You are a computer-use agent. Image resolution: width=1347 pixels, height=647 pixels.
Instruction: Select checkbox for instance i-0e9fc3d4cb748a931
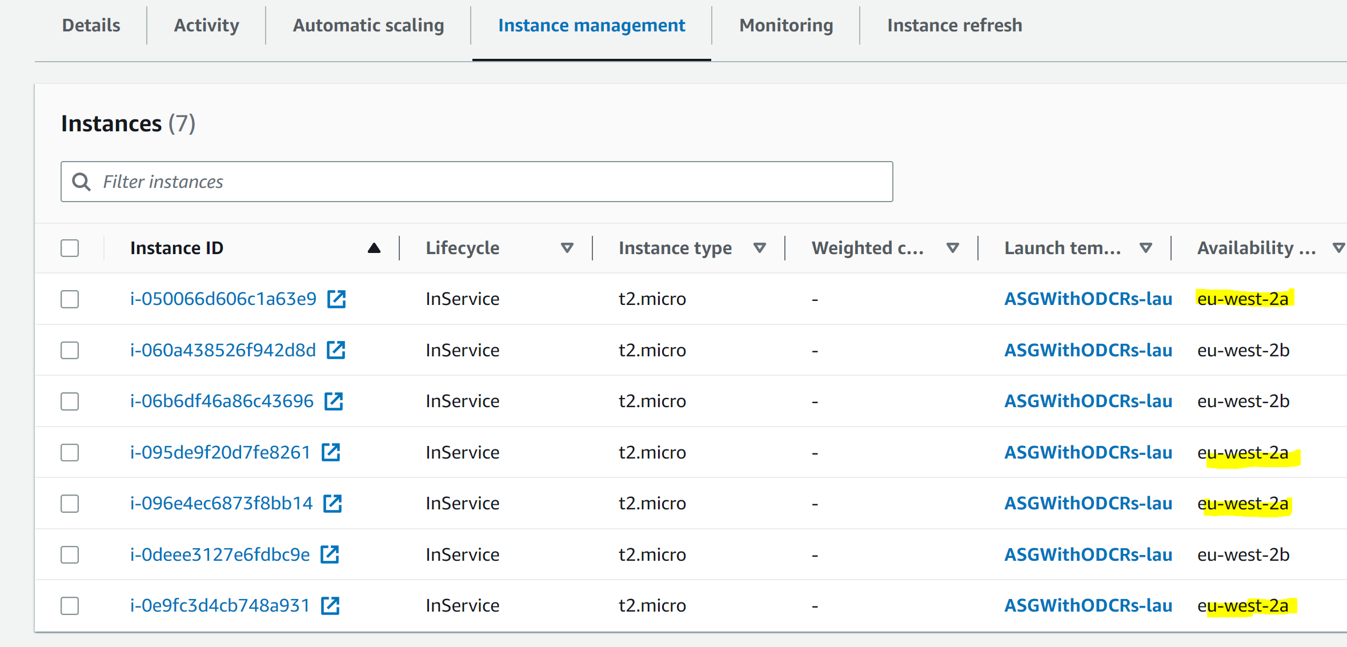(70, 605)
